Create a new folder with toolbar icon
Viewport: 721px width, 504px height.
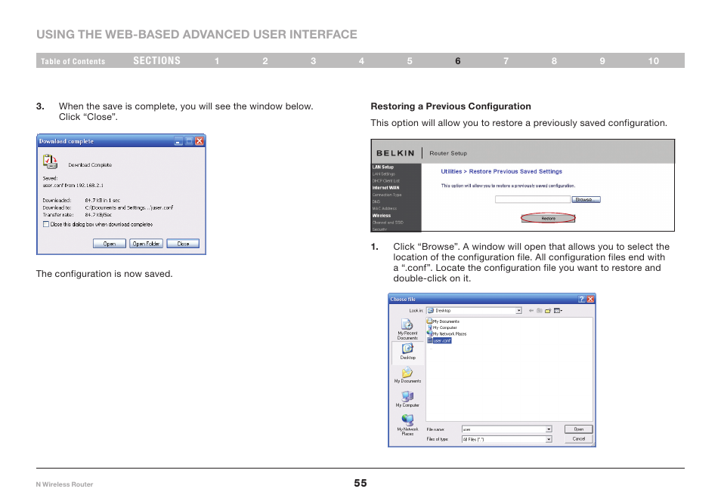point(548,311)
